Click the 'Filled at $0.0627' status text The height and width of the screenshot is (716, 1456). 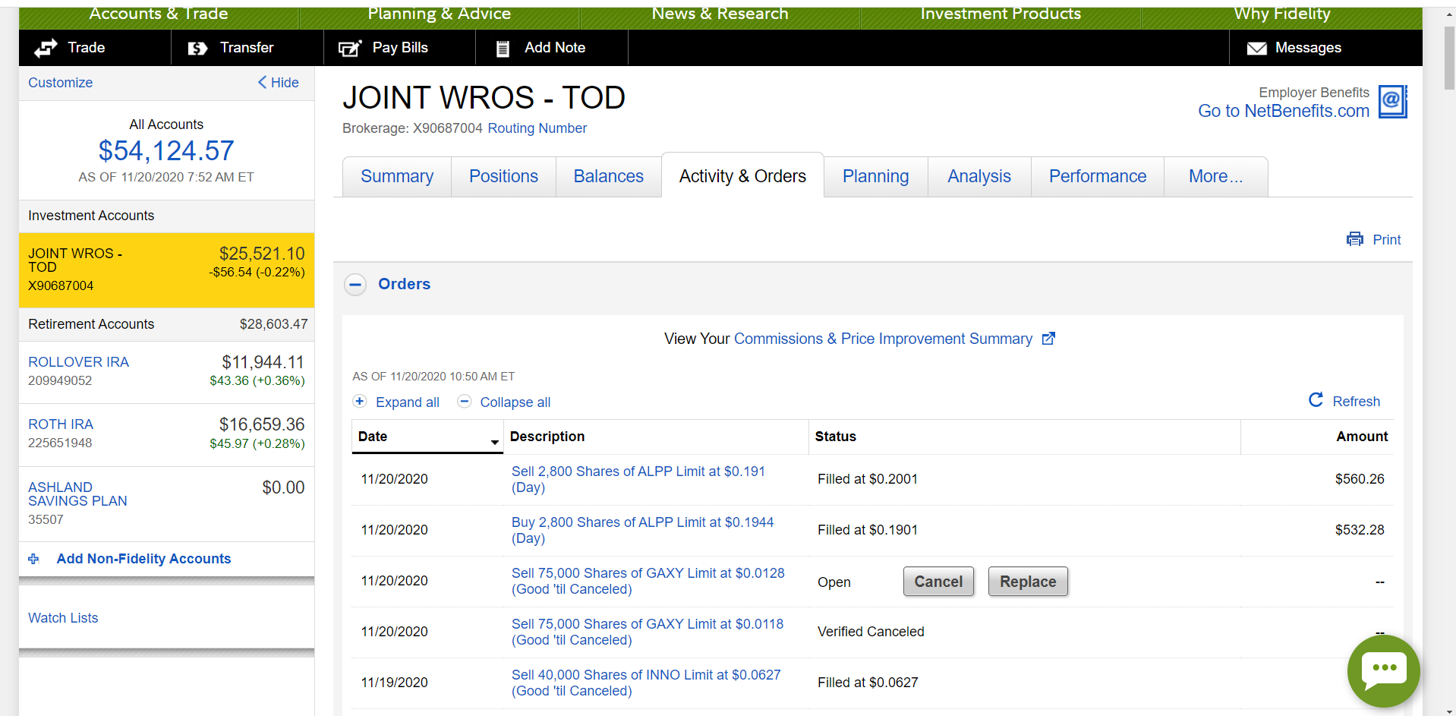pos(868,683)
